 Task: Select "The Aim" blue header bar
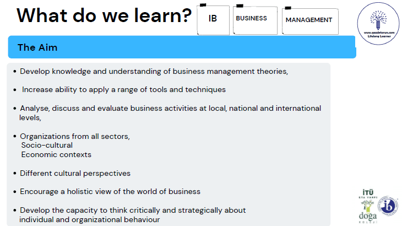point(182,47)
